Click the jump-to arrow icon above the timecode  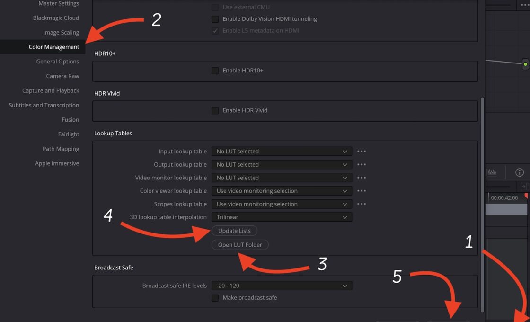[524, 187]
